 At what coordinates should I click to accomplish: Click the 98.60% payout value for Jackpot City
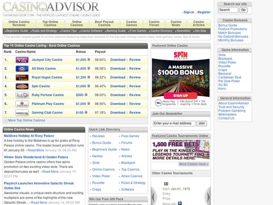click(100, 60)
